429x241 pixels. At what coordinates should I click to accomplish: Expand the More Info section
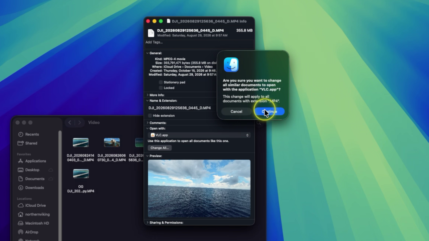coord(147,95)
